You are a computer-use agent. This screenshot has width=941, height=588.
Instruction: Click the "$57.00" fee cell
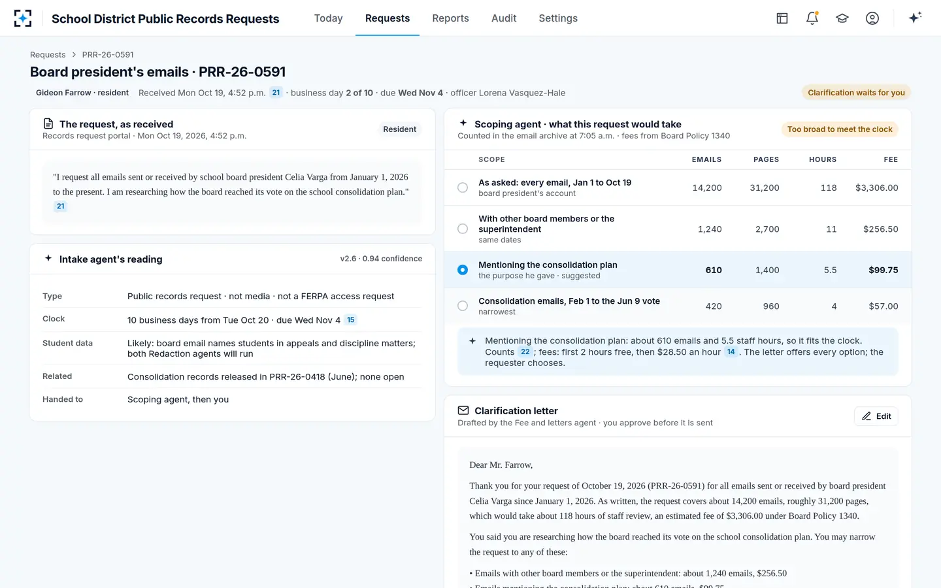pyautogui.click(x=883, y=306)
